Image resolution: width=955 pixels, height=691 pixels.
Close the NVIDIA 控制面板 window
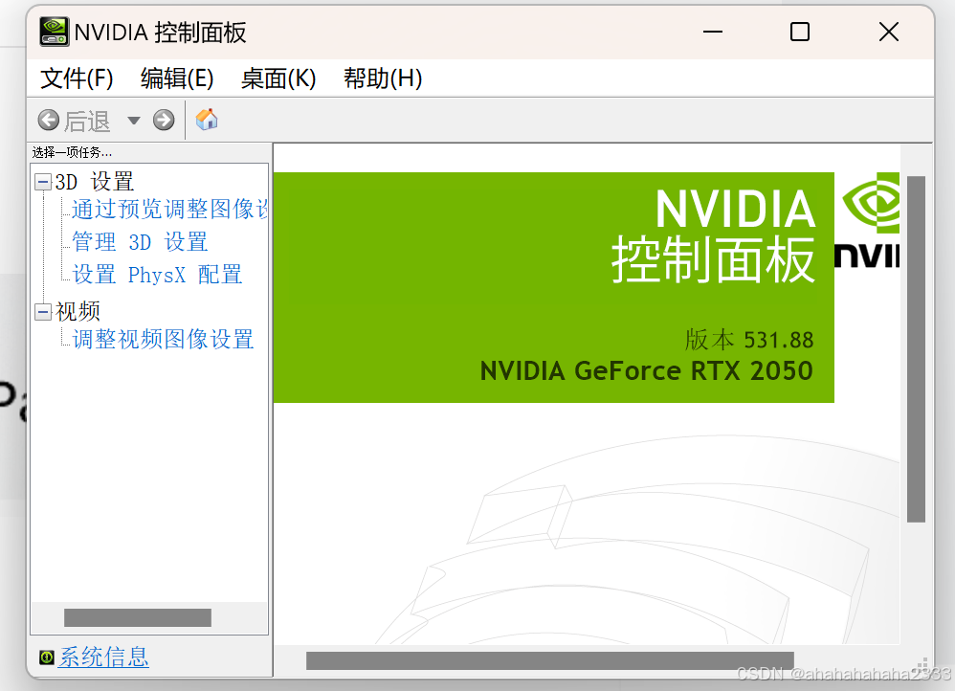pos(889,32)
